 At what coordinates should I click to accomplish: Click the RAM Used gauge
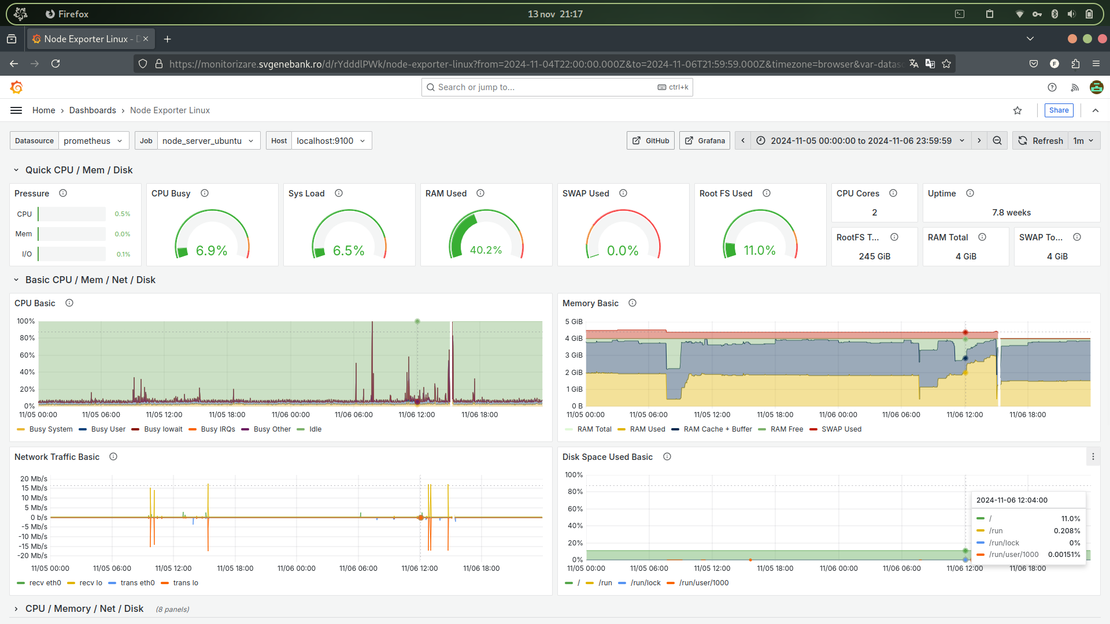pyautogui.click(x=486, y=234)
